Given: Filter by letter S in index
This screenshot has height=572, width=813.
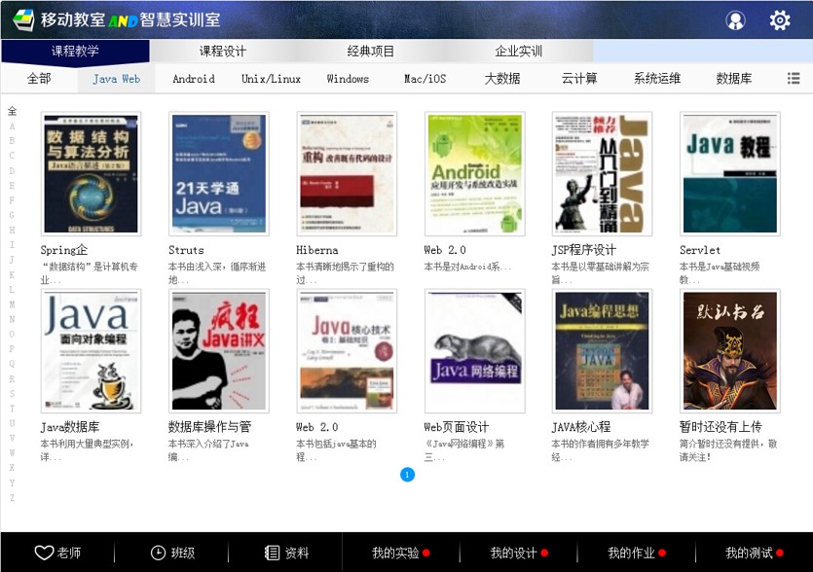Looking at the screenshot, I should coord(12,393).
